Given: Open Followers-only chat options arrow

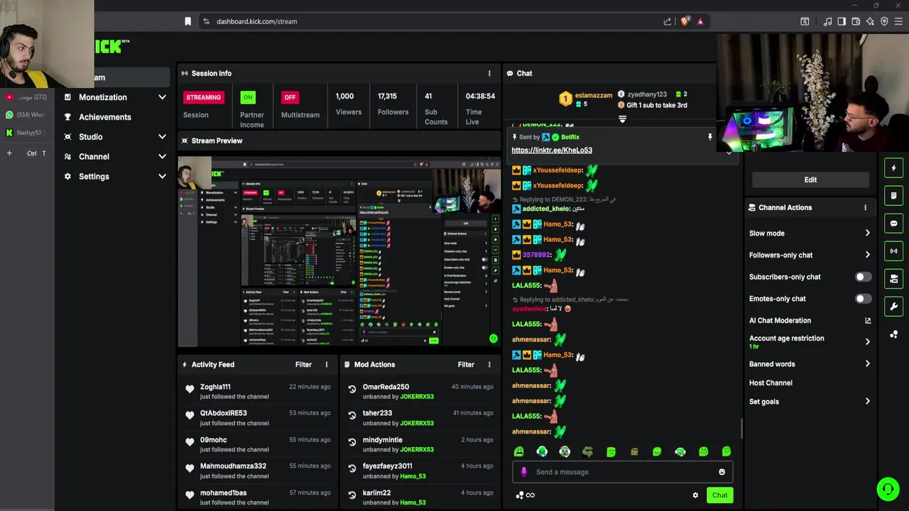Looking at the screenshot, I should pos(867,255).
